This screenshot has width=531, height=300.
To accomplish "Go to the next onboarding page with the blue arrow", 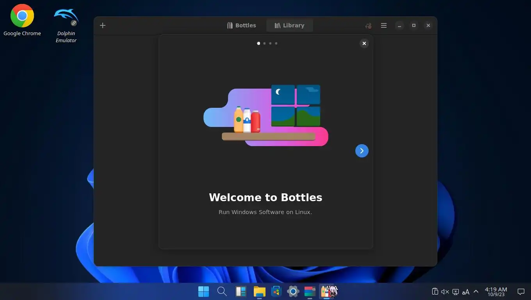I will 362,151.
